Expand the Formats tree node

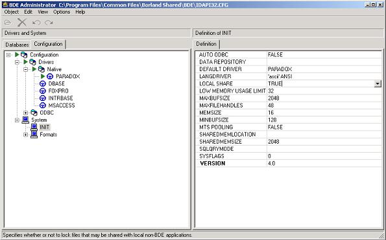point(25,135)
